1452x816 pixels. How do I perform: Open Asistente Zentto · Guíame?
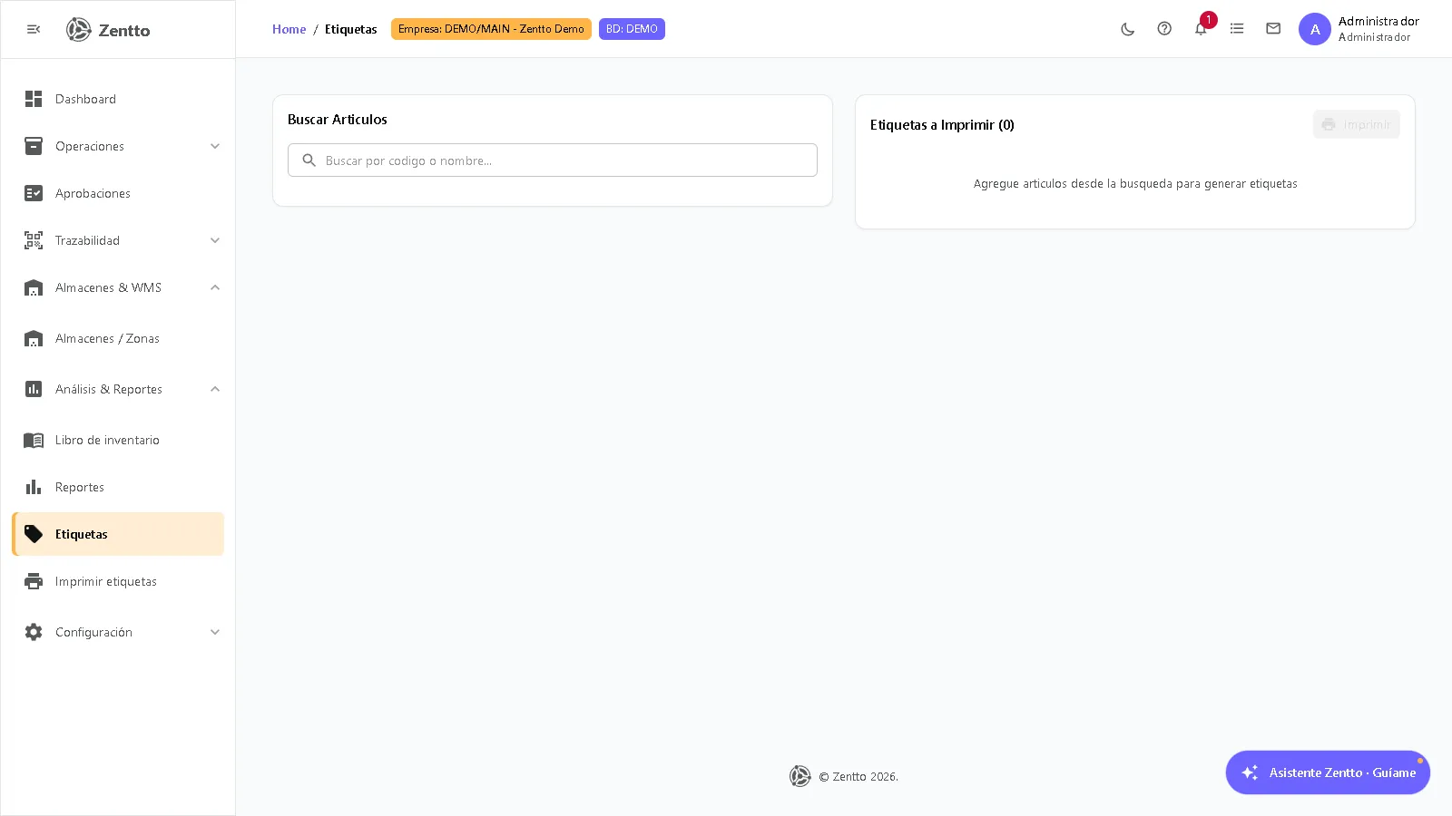(x=1328, y=772)
